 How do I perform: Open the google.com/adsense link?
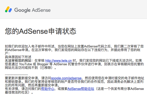tap(66, 78)
